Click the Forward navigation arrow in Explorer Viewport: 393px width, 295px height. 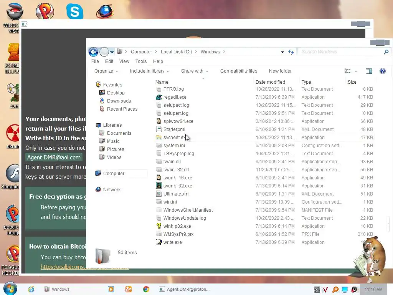pyautogui.click(x=104, y=52)
